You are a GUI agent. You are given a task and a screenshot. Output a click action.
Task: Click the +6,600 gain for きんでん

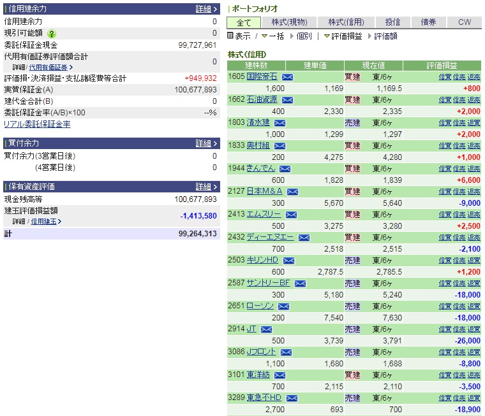tap(468, 180)
